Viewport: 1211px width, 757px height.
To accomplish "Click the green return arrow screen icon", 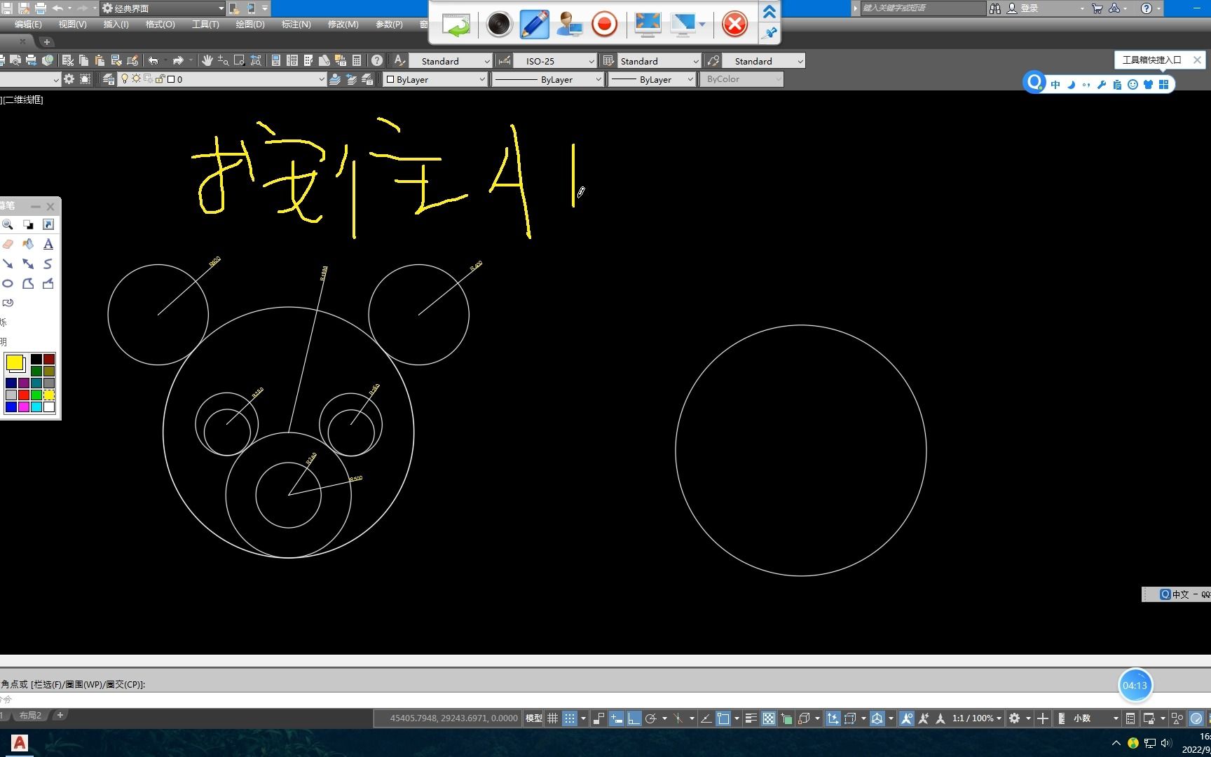I will [x=456, y=25].
